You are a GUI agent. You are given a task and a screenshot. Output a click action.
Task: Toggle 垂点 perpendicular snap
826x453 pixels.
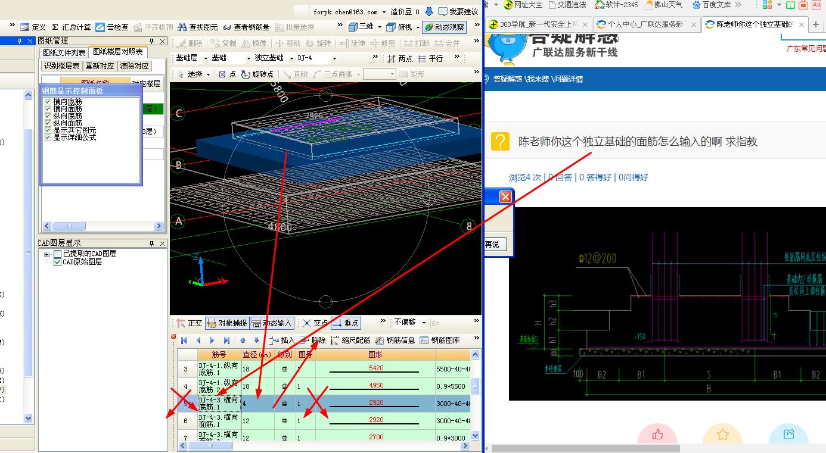(346, 323)
